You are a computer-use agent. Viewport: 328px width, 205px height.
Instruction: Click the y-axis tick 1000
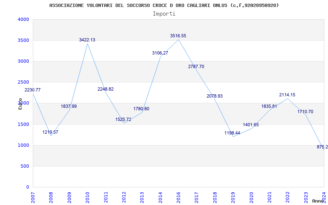click(x=23, y=146)
